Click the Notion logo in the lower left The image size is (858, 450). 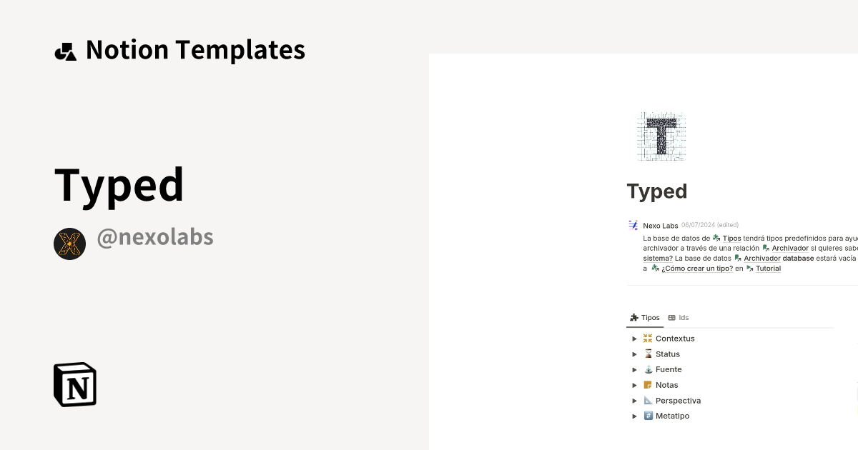click(74, 384)
